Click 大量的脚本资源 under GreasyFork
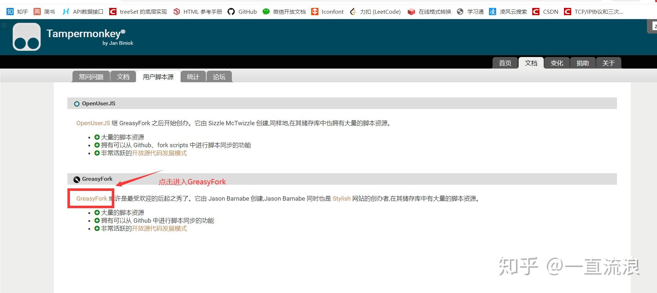This screenshot has height=293, width=657. (123, 213)
